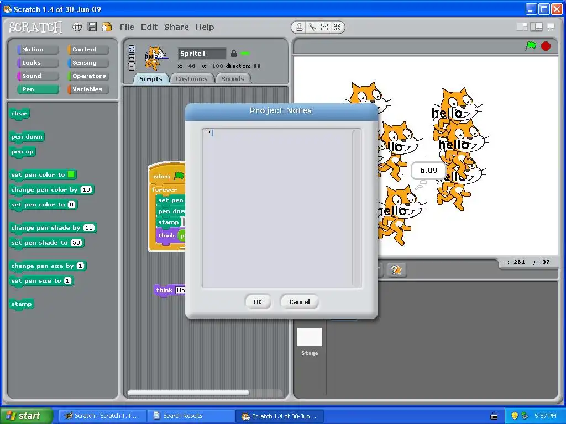Select the Sensing block category

click(88, 63)
